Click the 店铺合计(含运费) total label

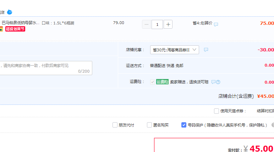236,96
